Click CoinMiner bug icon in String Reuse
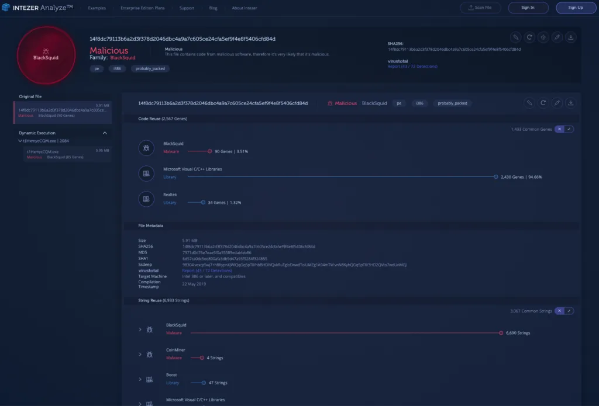The width and height of the screenshot is (599, 406). [x=149, y=355]
